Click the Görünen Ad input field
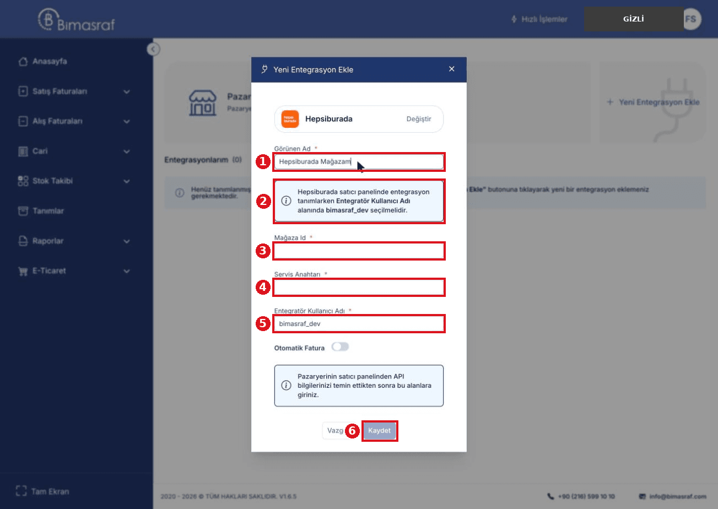718x509 pixels. 359,162
